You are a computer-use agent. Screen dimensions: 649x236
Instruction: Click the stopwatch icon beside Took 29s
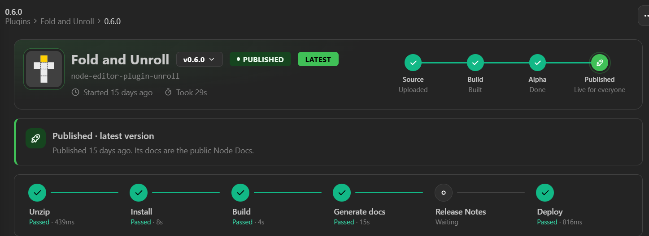(168, 93)
